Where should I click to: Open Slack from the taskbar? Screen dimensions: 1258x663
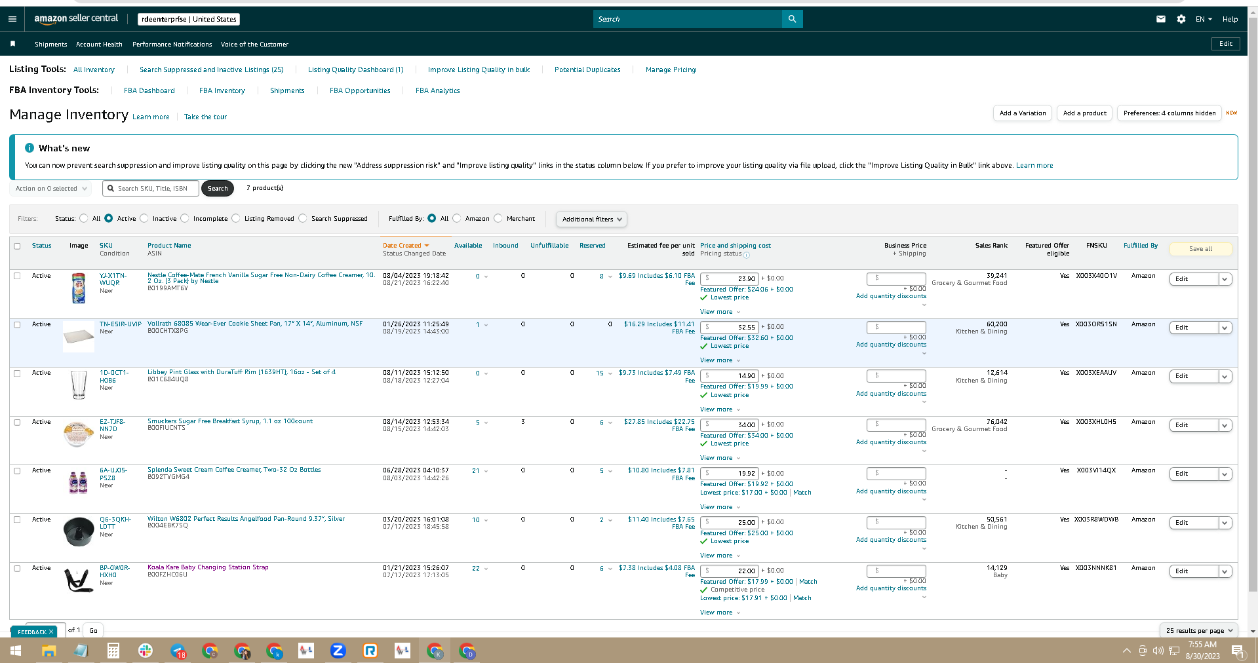pyautogui.click(x=145, y=651)
